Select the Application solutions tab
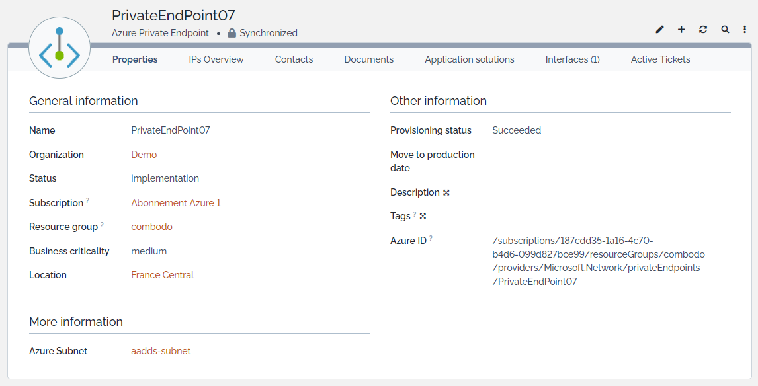This screenshot has height=386, width=758. pos(469,59)
